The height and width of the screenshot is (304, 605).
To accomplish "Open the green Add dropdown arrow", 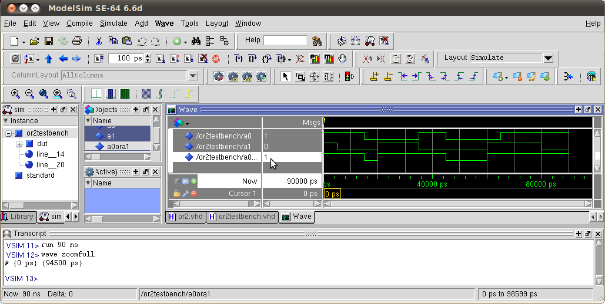I will 186,42.
